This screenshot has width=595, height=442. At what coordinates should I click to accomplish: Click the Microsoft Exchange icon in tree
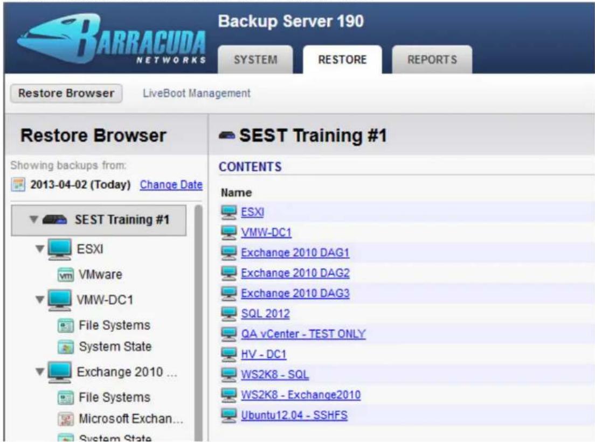66,419
